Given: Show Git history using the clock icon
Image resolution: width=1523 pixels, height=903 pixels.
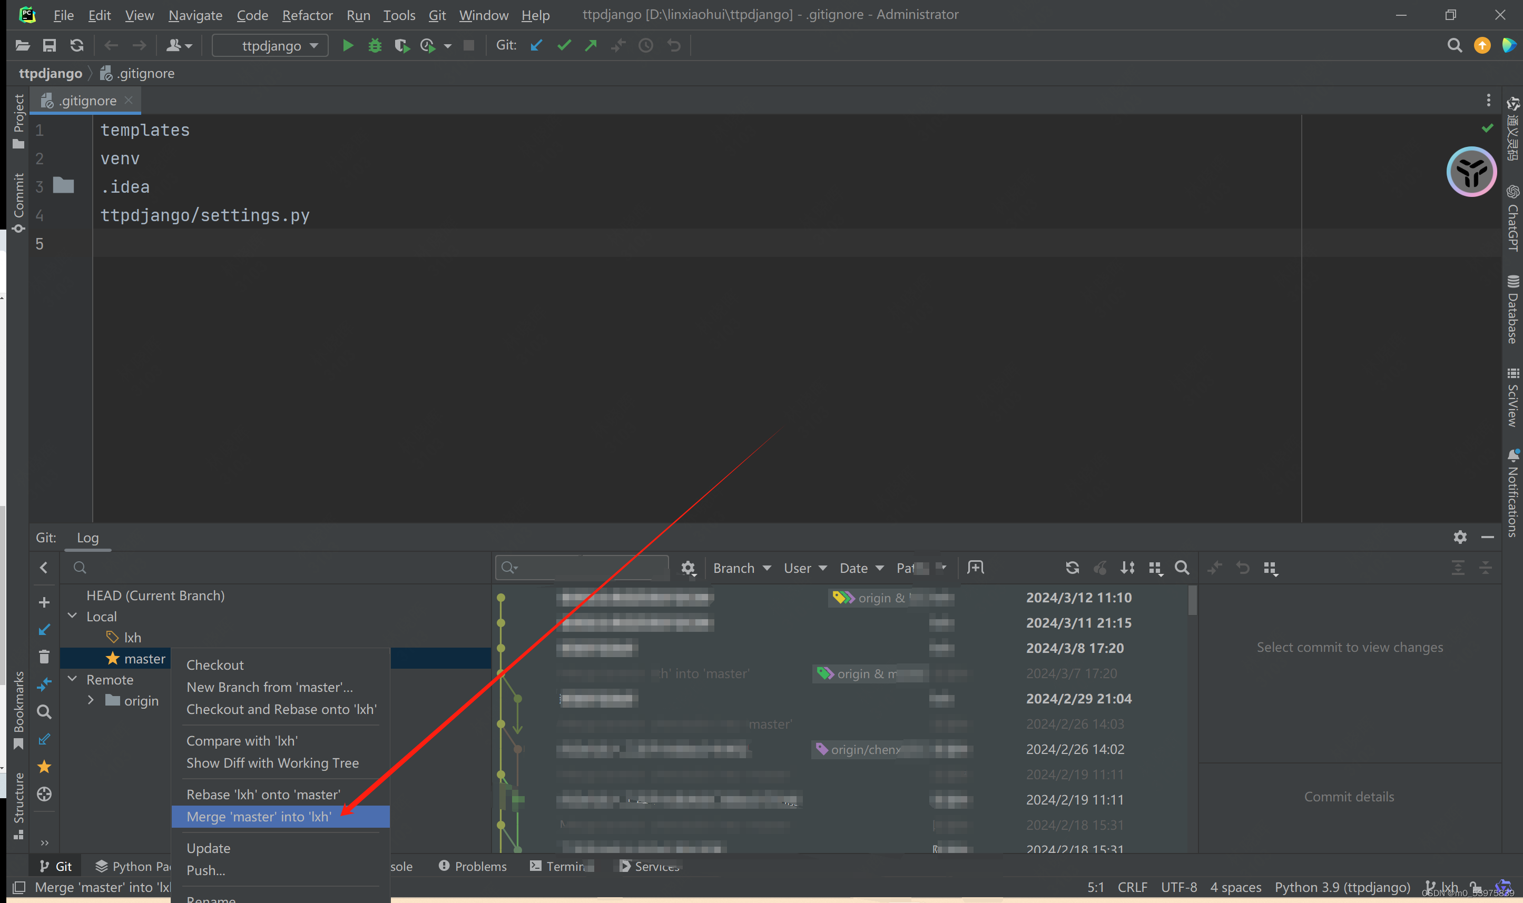Looking at the screenshot, I should pos(645,45).
